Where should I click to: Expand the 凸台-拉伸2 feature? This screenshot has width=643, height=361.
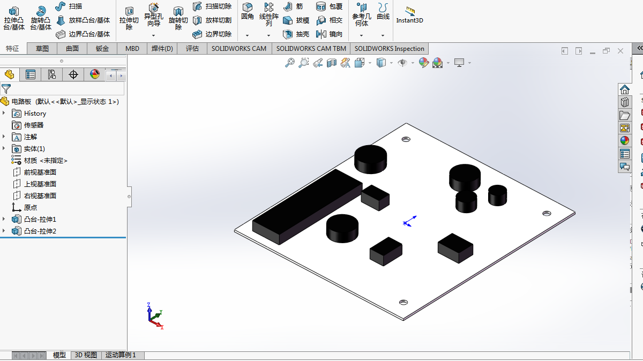pos(4,231)
